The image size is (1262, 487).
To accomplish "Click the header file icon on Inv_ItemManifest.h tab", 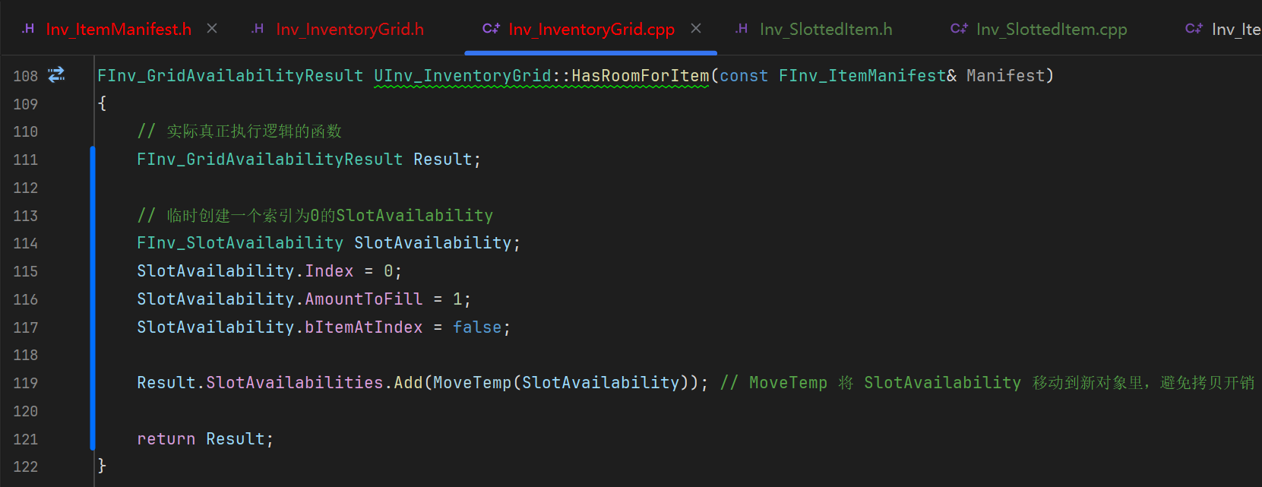I will (x=28, y=29).
